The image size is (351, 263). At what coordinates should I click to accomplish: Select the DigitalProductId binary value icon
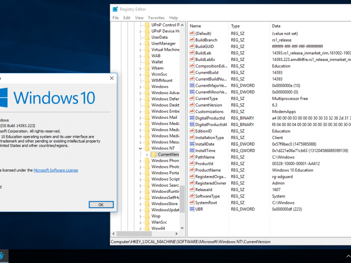(x=192, y=118)
